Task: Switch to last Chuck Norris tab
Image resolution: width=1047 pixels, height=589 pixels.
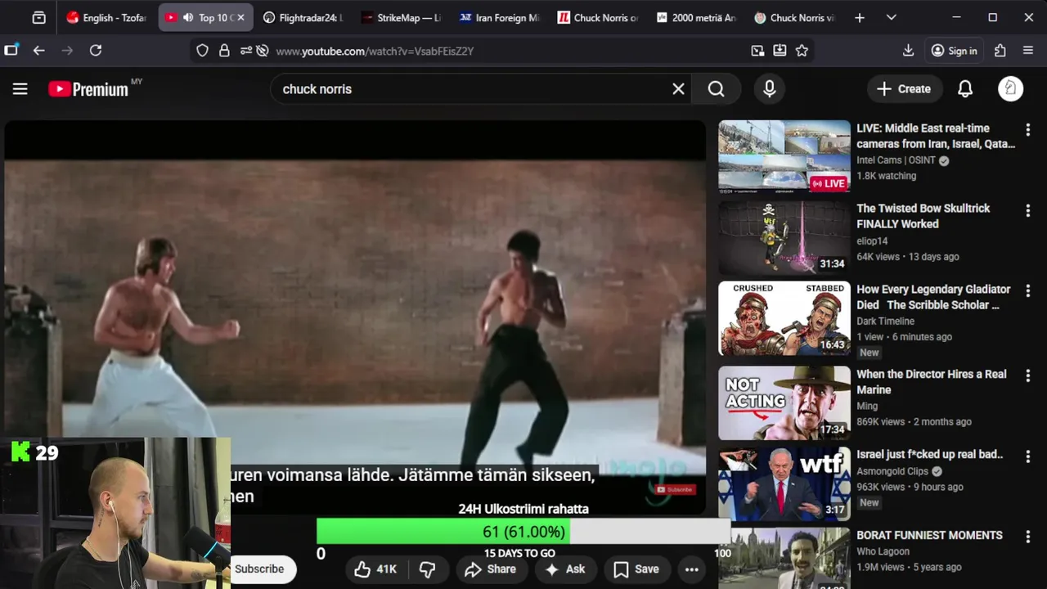Action: pyautogui.click(x=793, y=17)
